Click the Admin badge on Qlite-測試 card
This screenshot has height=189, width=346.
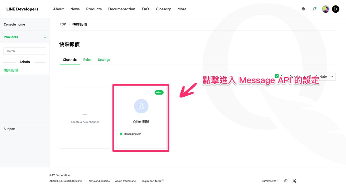point(159,92)
